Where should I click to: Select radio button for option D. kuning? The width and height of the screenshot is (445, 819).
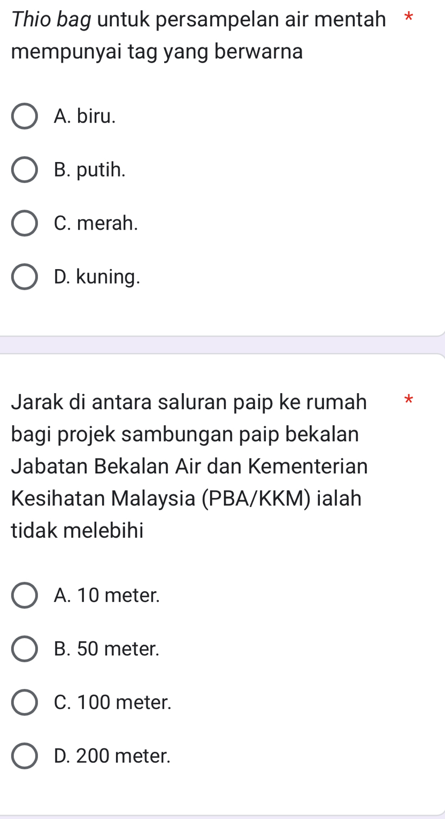[x=25, y=277]
